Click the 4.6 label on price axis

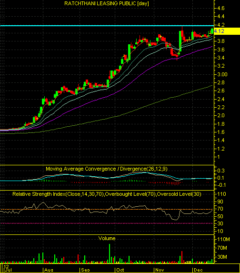tap(220, 9)
